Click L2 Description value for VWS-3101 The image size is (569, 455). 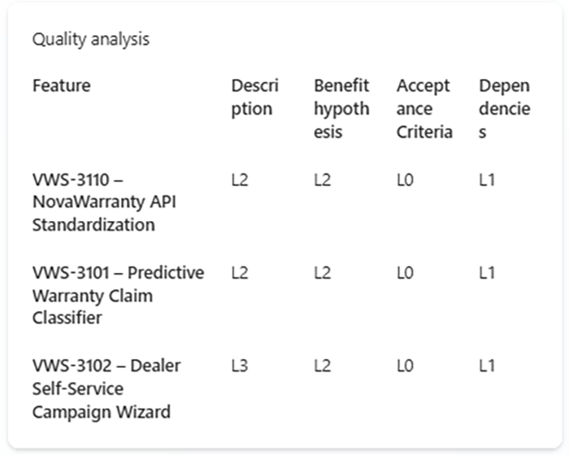coord(240,273)
